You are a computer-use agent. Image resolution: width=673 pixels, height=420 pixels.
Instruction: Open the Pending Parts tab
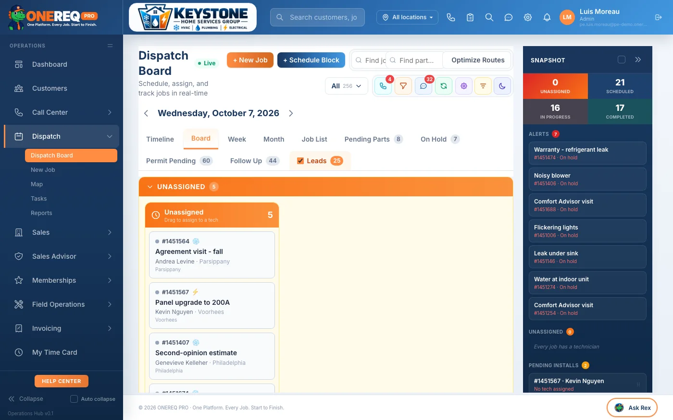(x=374, y=139)
